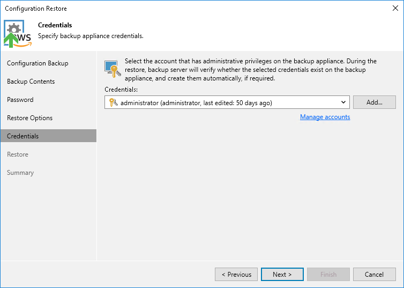This screenshot has width=404, height=288.
Task: Open the Manage accounts link
Action: [x=325, y=117]
